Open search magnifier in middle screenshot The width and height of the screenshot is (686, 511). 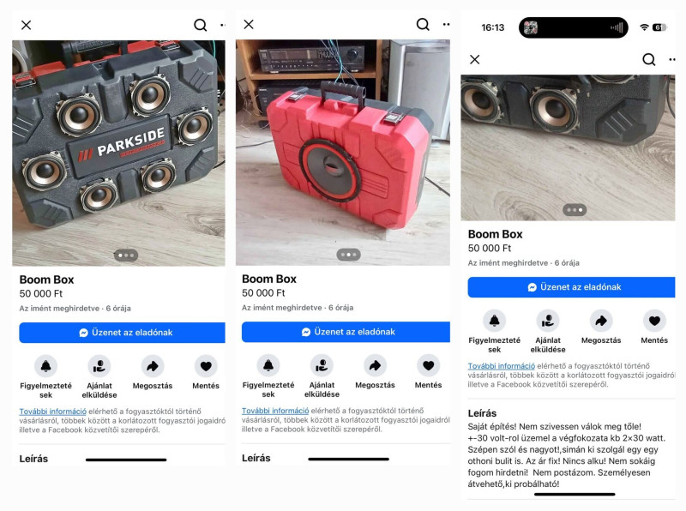423,24
